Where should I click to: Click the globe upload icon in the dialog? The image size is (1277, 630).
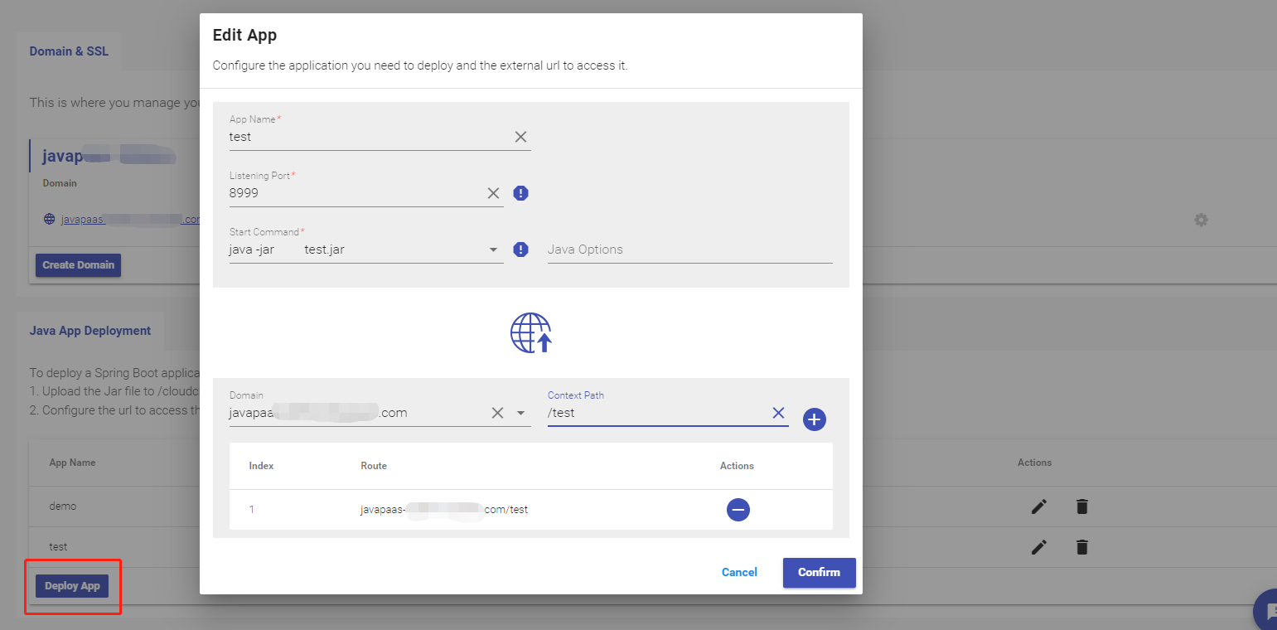[x=530, y=332]
